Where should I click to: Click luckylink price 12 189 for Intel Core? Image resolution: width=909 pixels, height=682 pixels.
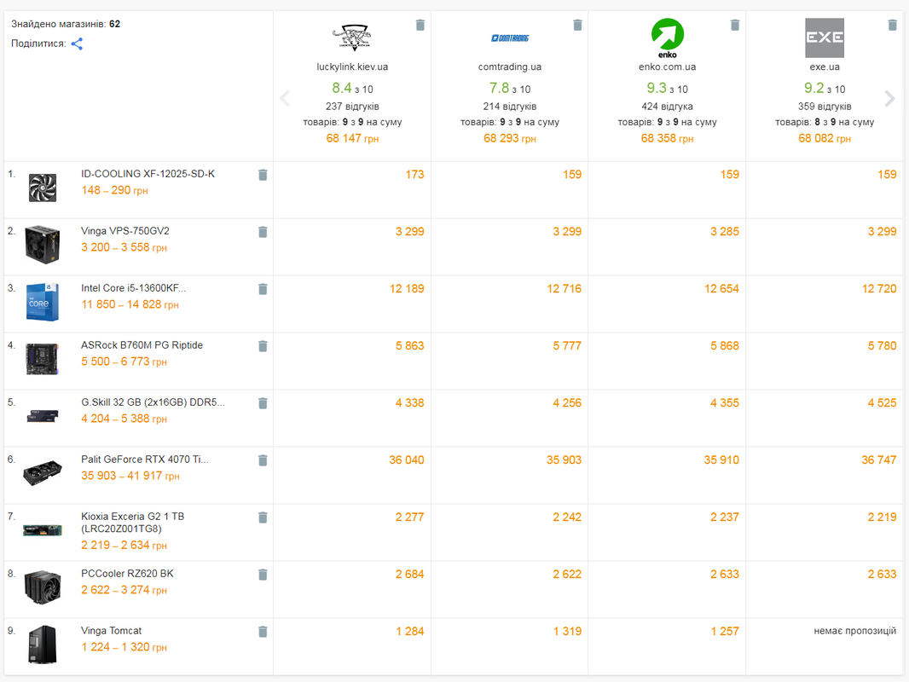point(407,288)
